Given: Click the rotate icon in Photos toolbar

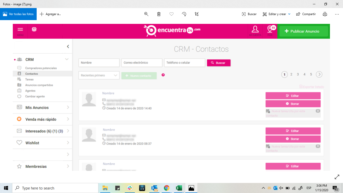Looking at the screenshot, I should pyautogui.click(x=184, y=14).
